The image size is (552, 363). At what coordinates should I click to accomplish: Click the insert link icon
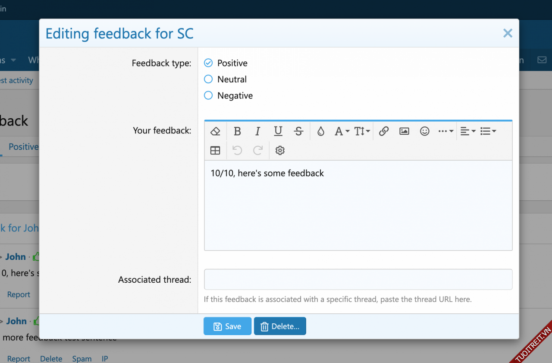pyautogui.click(x=384, y=131)
